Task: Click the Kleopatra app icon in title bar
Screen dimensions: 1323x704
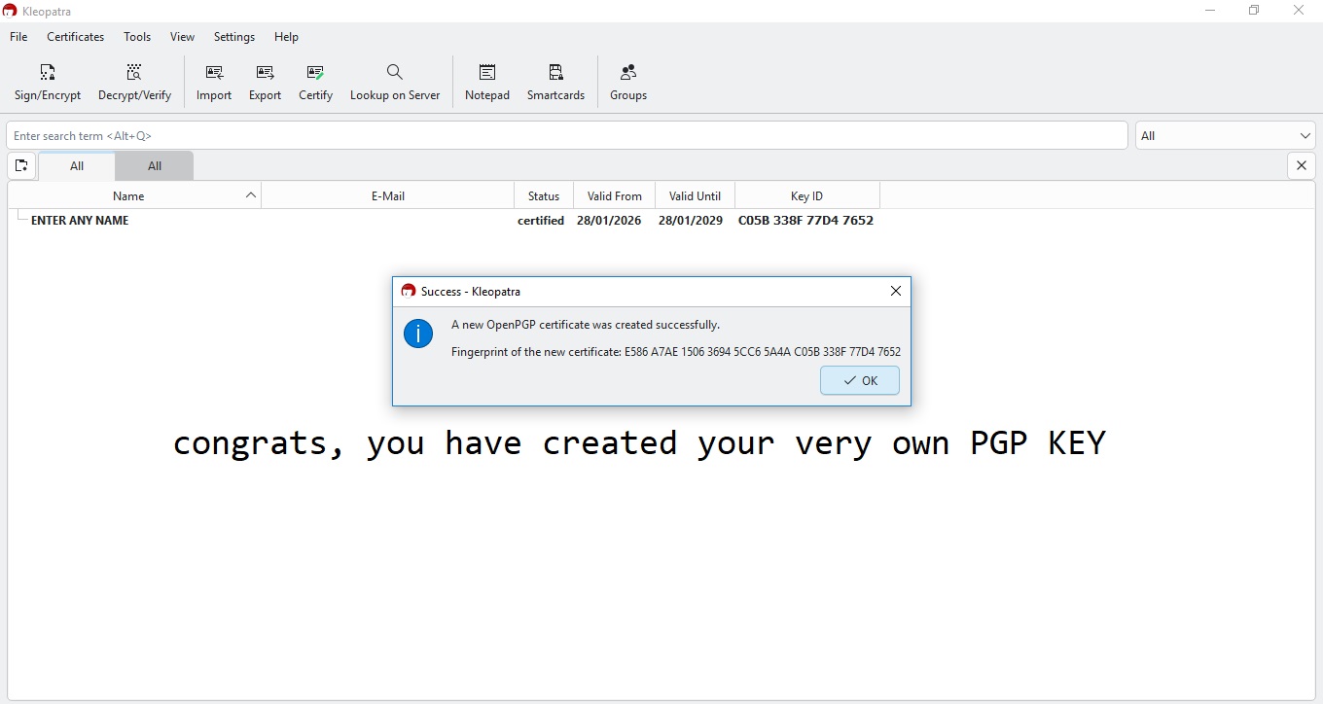Action: [x=10, y=11]
